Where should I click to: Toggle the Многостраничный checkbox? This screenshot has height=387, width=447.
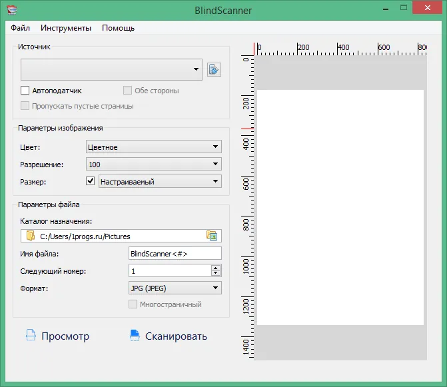133,304
